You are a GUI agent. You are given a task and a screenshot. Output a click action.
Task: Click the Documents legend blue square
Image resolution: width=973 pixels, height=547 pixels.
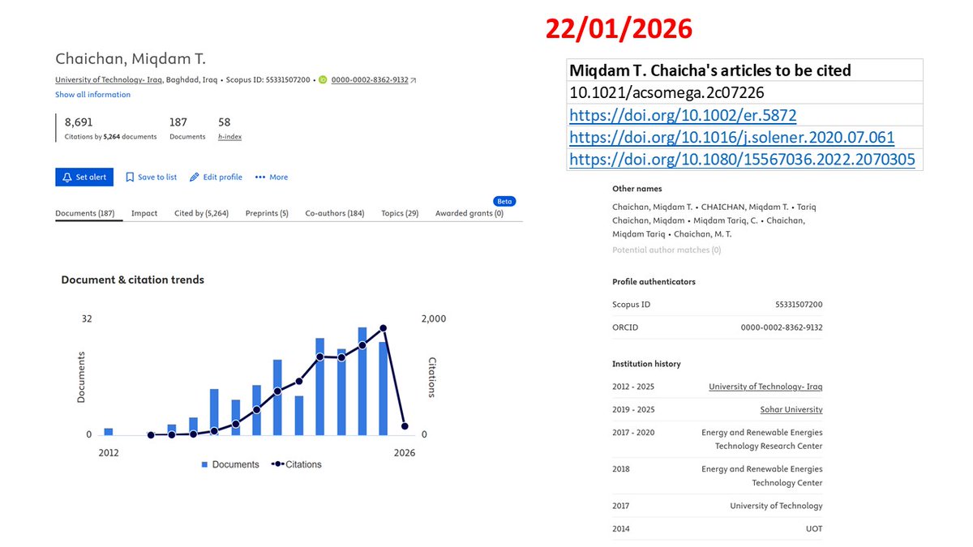(x=205, y=464)
